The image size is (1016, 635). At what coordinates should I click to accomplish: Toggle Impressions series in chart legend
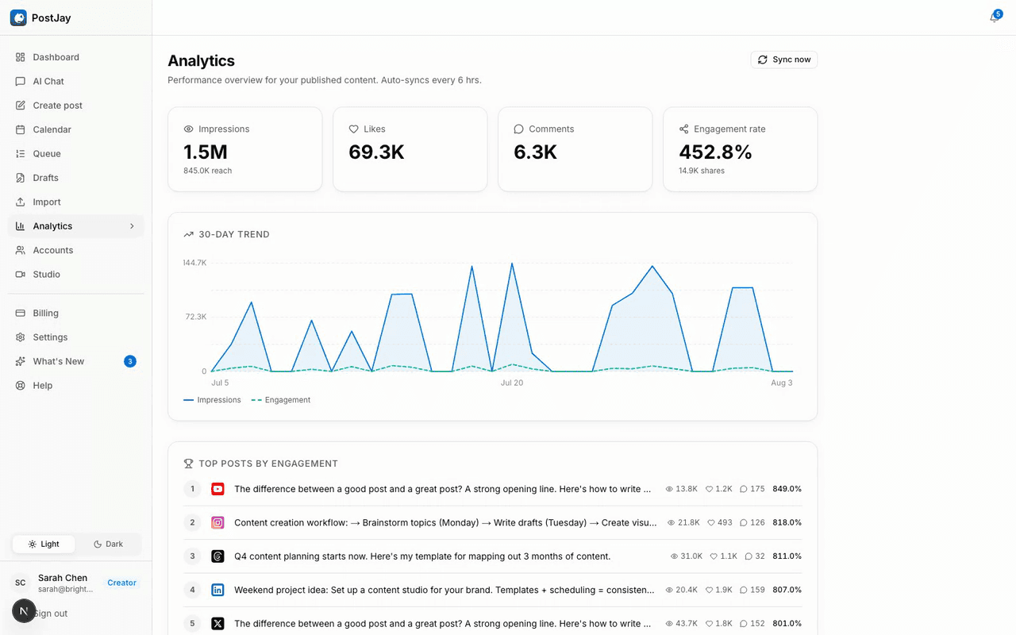212,400
